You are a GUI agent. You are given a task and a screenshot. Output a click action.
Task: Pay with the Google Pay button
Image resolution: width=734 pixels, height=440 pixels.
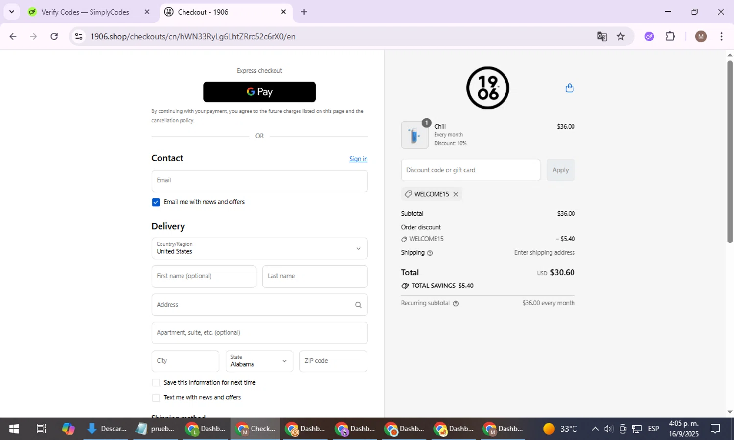coord(259,92)
